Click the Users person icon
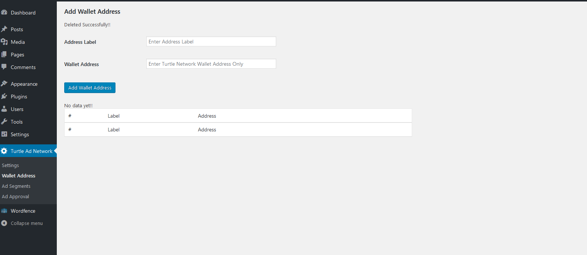Viewport: 587px width, 255px height. [x=4, y=109]
